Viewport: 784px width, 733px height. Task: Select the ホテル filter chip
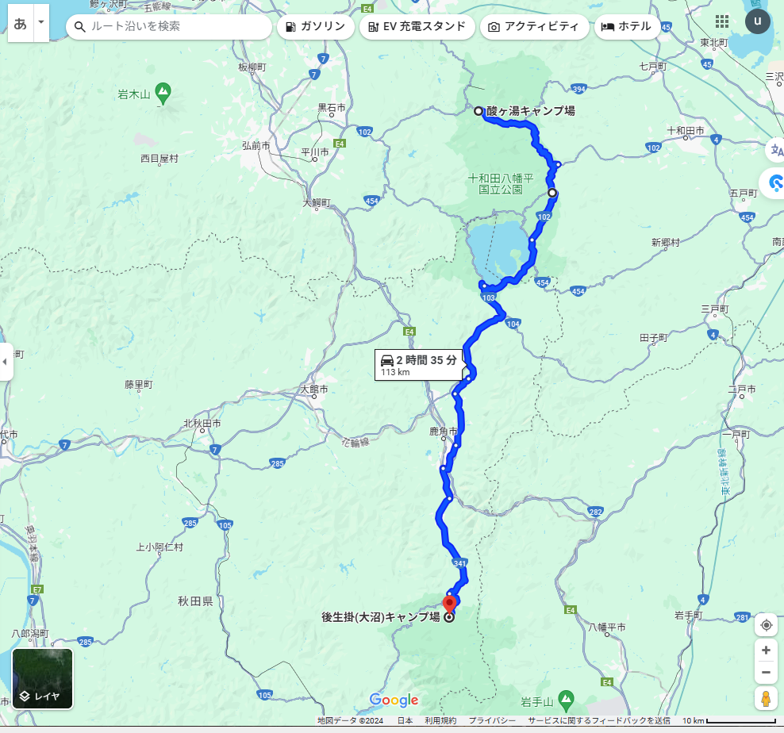click(627, 26)
